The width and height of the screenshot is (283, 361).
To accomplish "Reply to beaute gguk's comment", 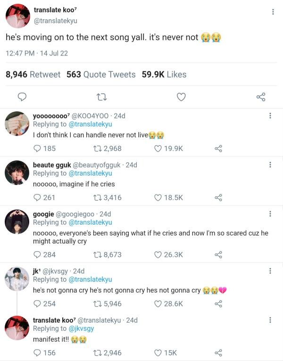I will point(37,198).
